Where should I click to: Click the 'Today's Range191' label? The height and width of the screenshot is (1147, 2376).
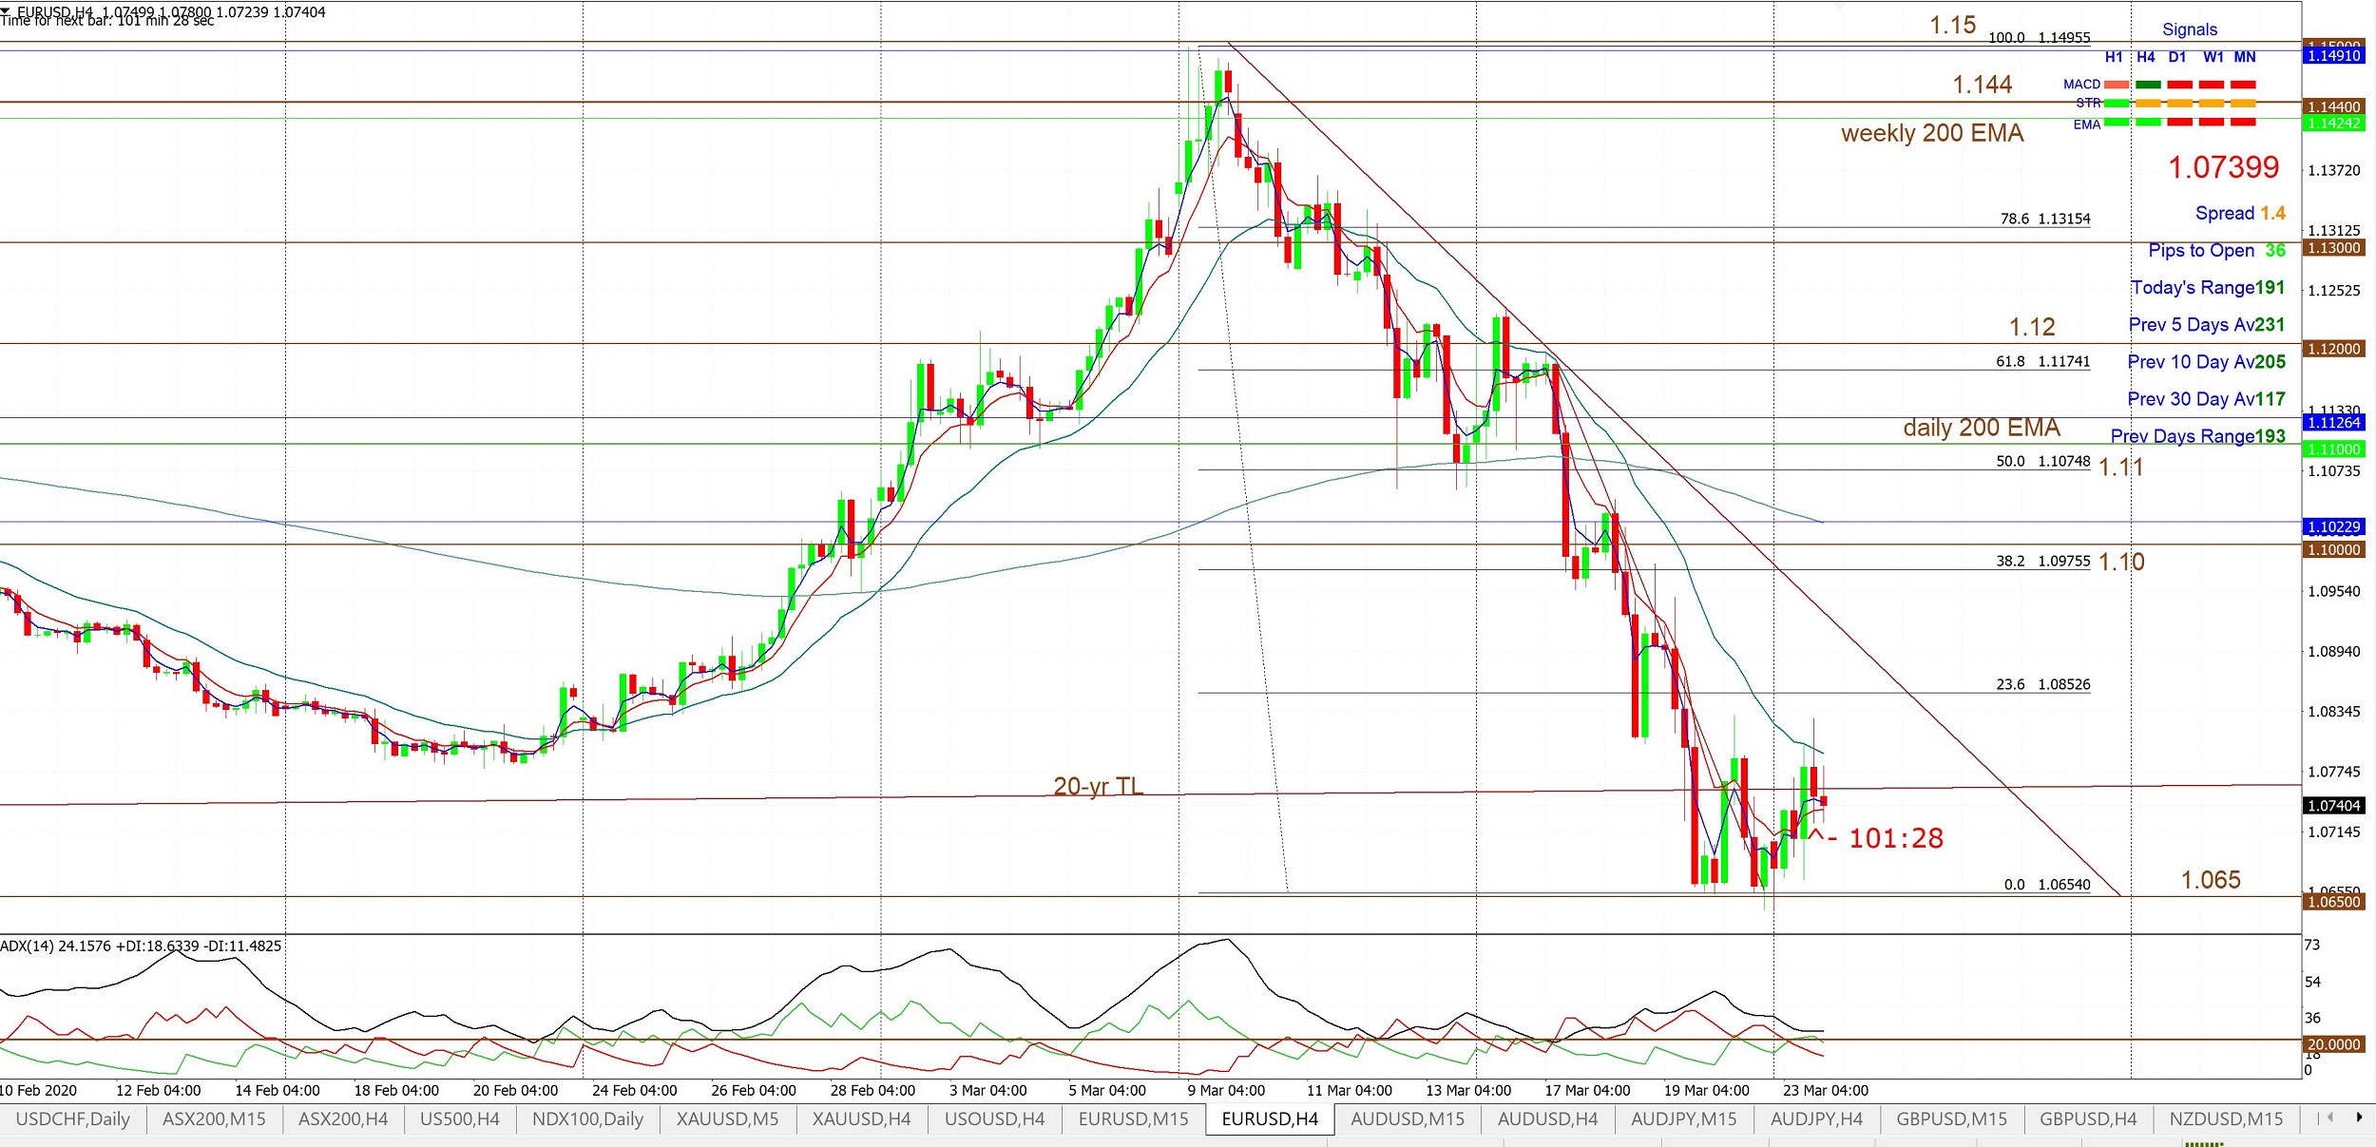pos(2208,287)
